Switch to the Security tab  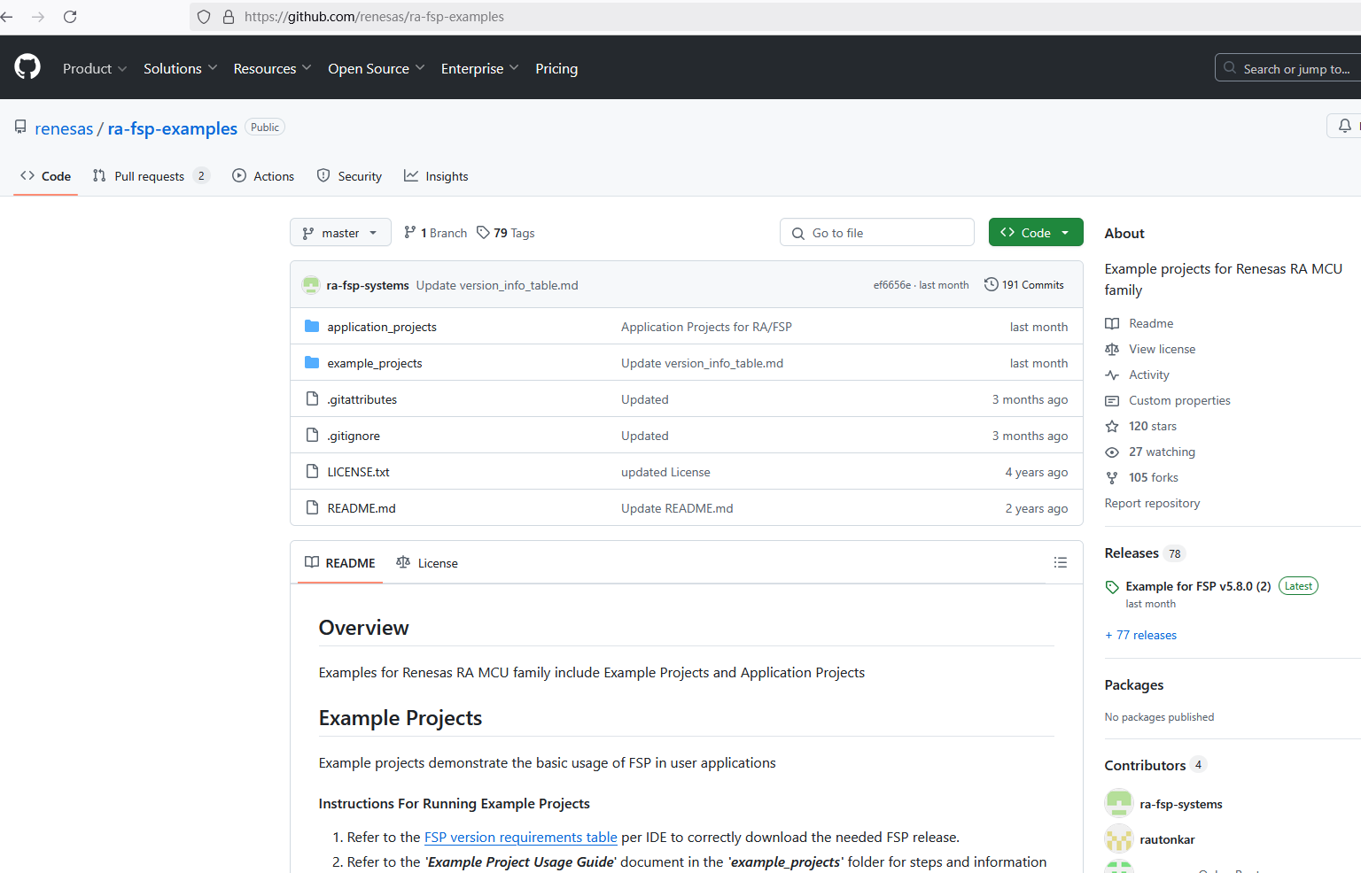pyautogui.click(x=350, y=176)
